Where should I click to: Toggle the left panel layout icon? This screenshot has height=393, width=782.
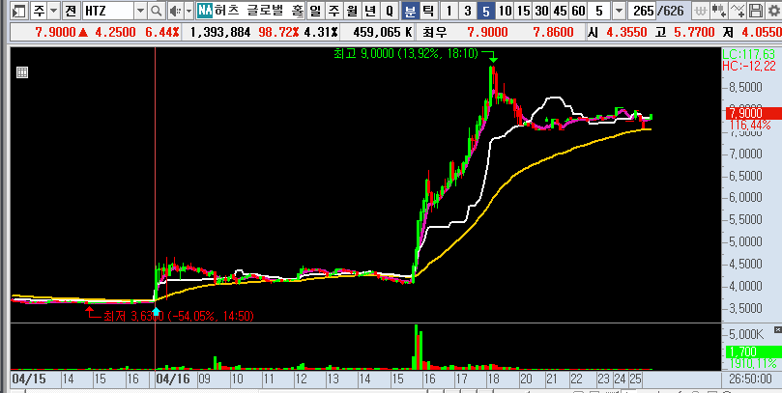click(x=19, y=11)
